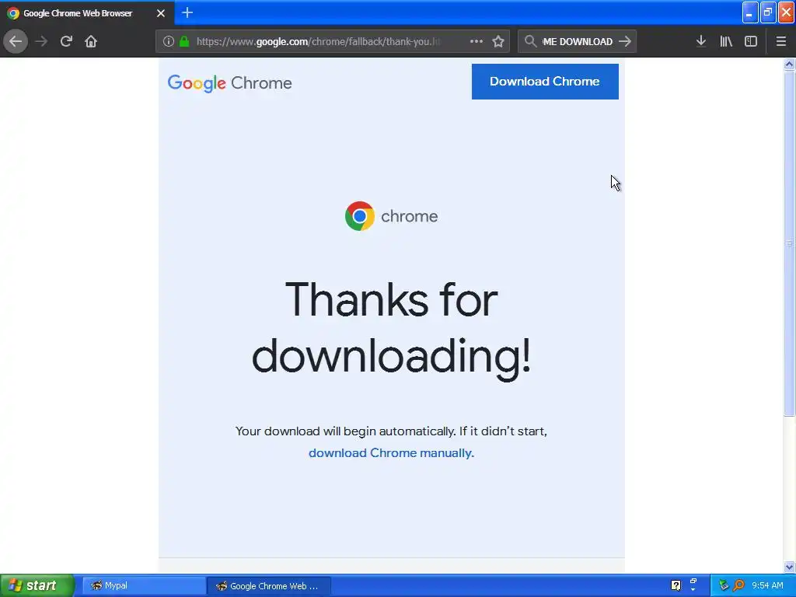Click the 9:54 AM clock
796x597 pixels.
(767, 585)
